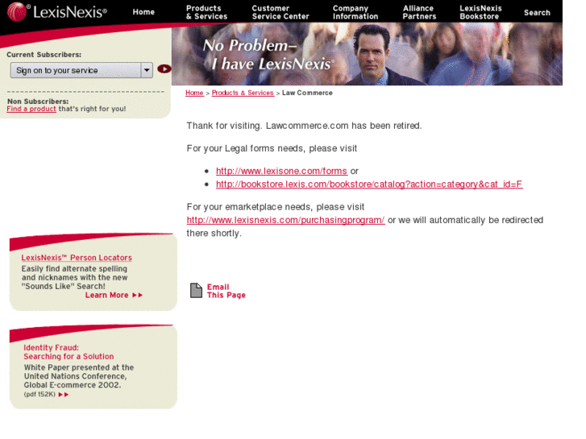Click the Learn More link
The image size is (586, 439).
(x=107, y=295)
